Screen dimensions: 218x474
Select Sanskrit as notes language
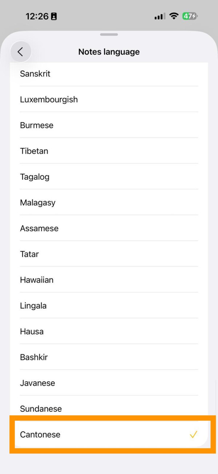pyautogui.click(x=109, y=74)
